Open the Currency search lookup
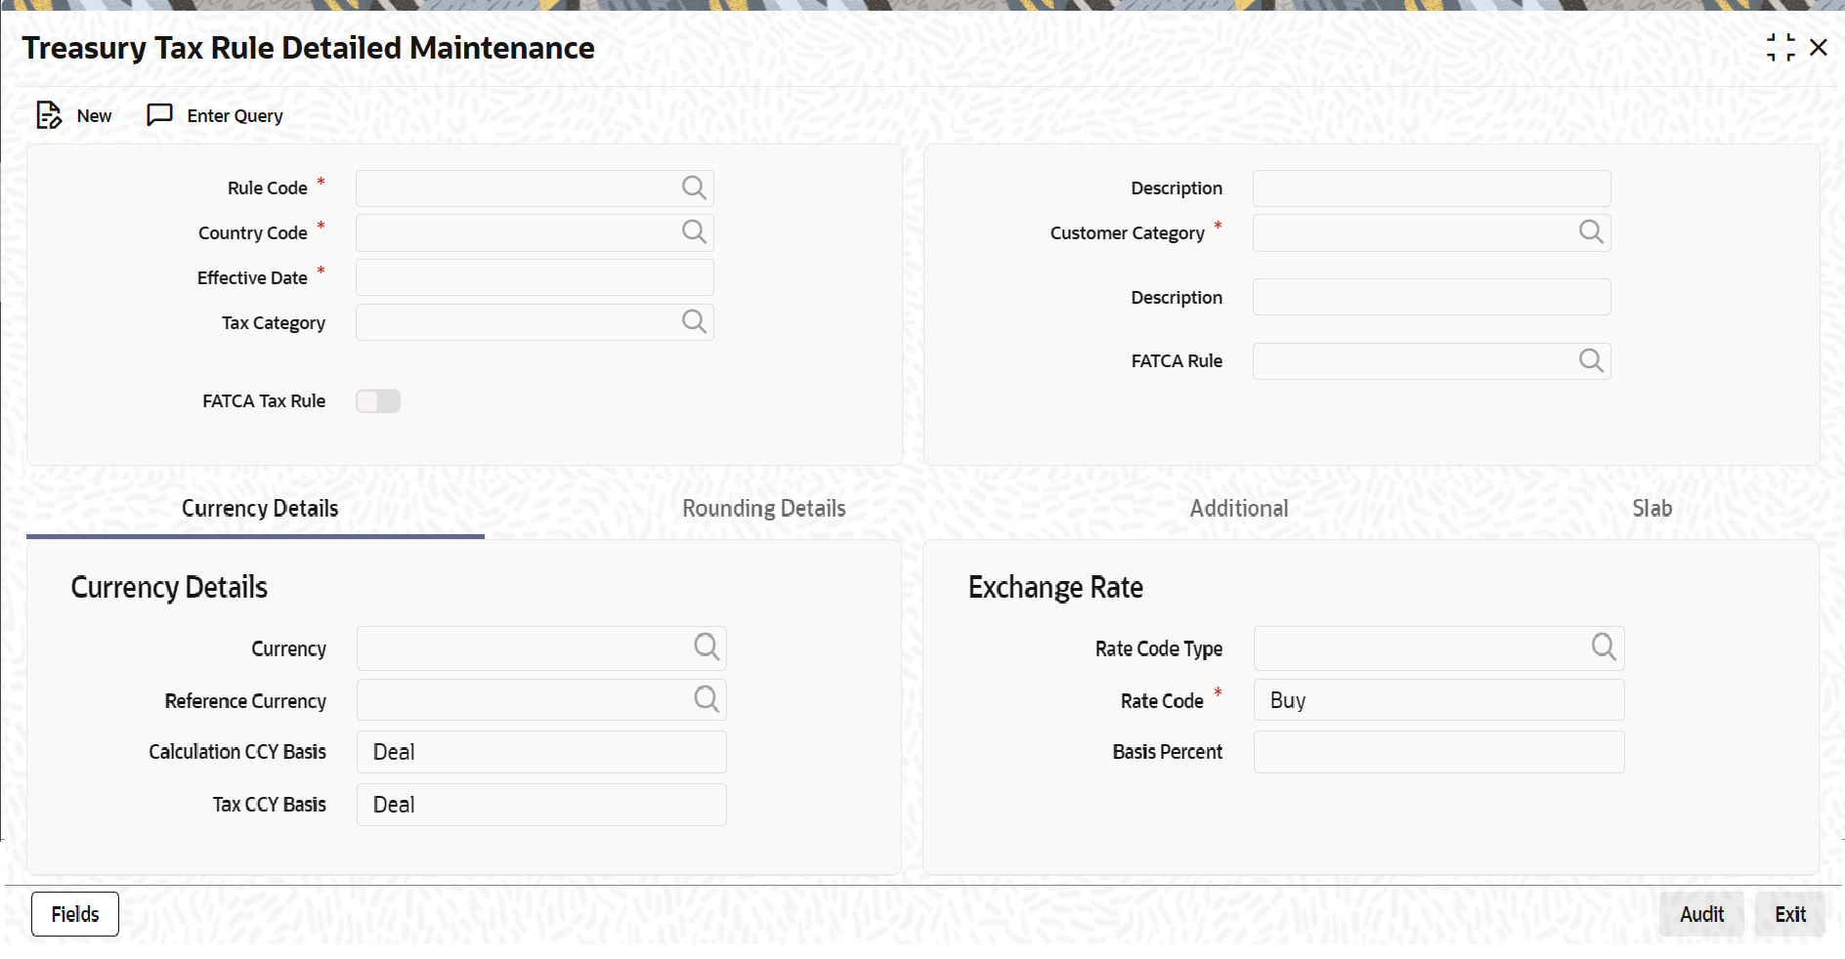The width and height of the screenshot is (1845, 959). [x=707, y=646]
